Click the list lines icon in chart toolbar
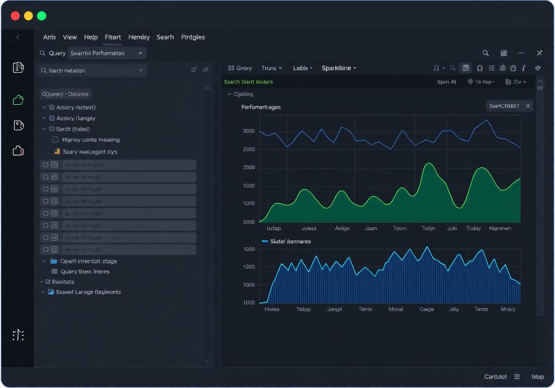Viewport: 555px width, 388px height. [491, 68]
